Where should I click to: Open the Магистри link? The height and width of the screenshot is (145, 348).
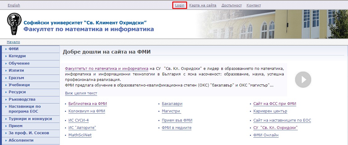tap(171, 111)
